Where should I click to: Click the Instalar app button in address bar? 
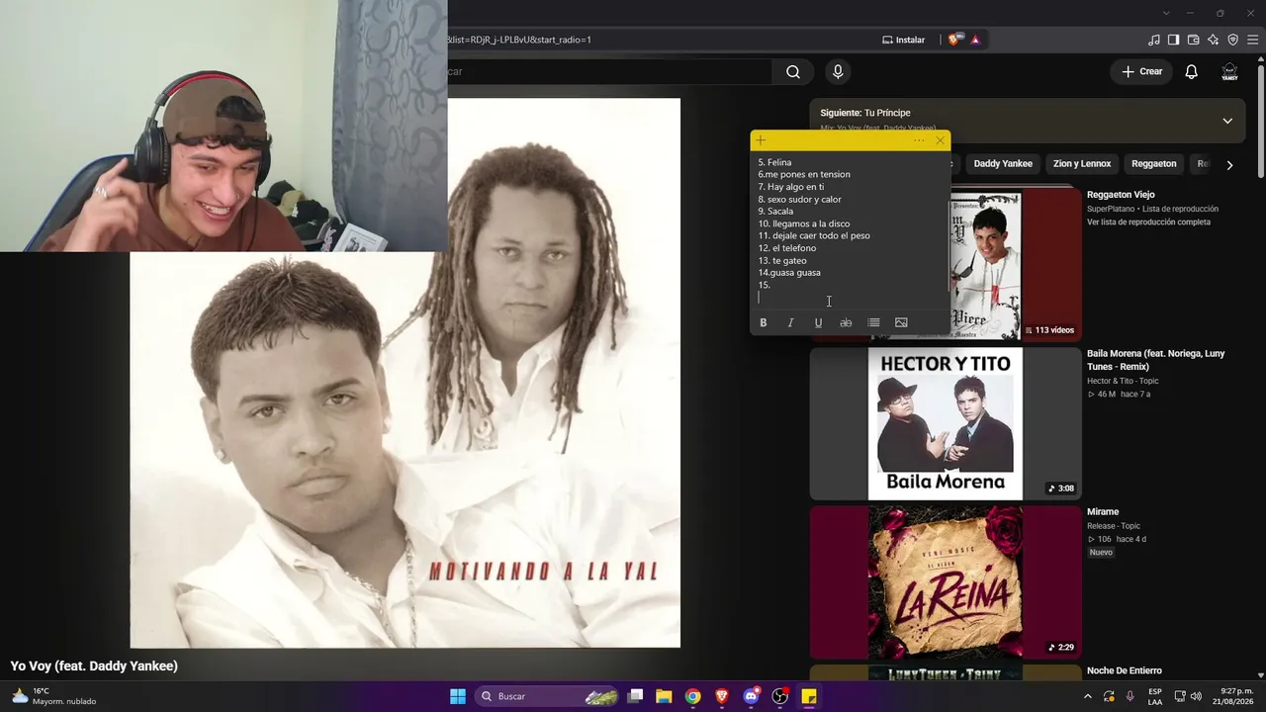point(904,40)
